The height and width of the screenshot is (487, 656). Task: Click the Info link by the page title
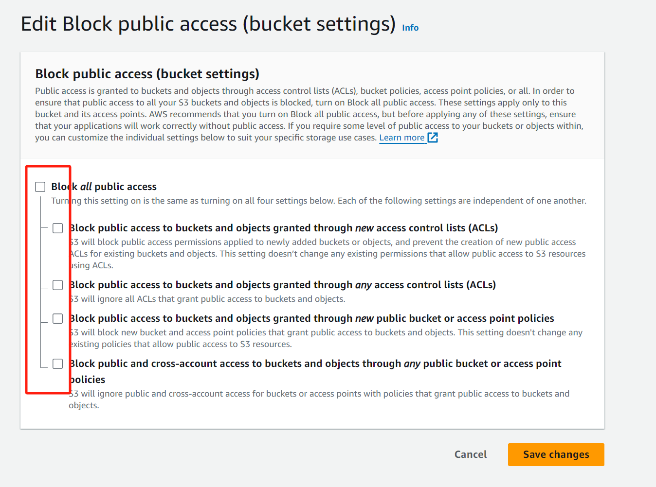click(410, 28)
